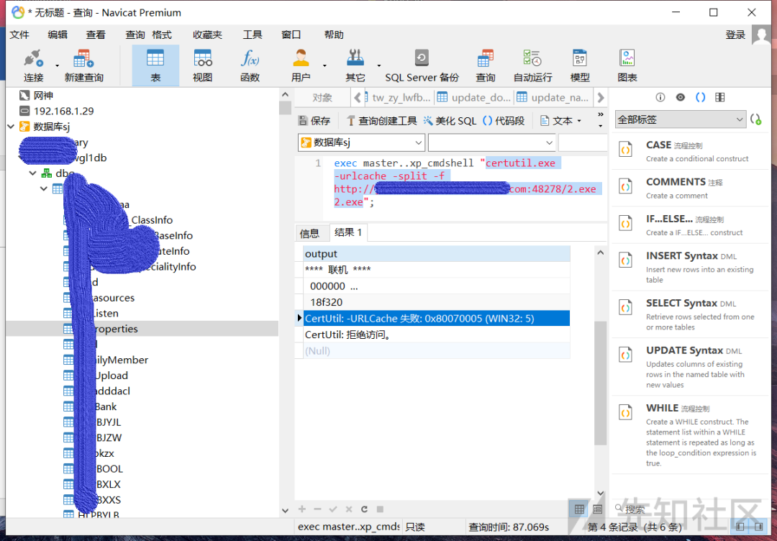Open SQL Server 备份 backup icon
The image size is (777, 541).
pos(422,65)
